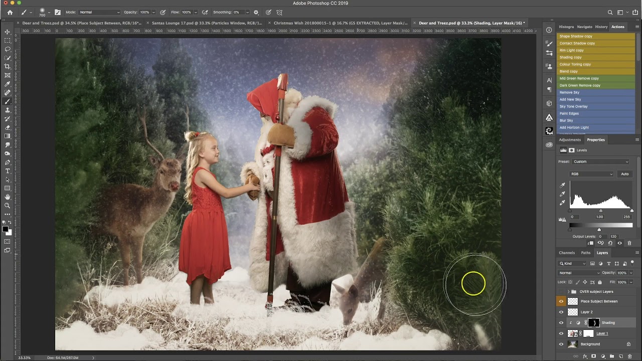Select the Crop tool

click(8, 66)
